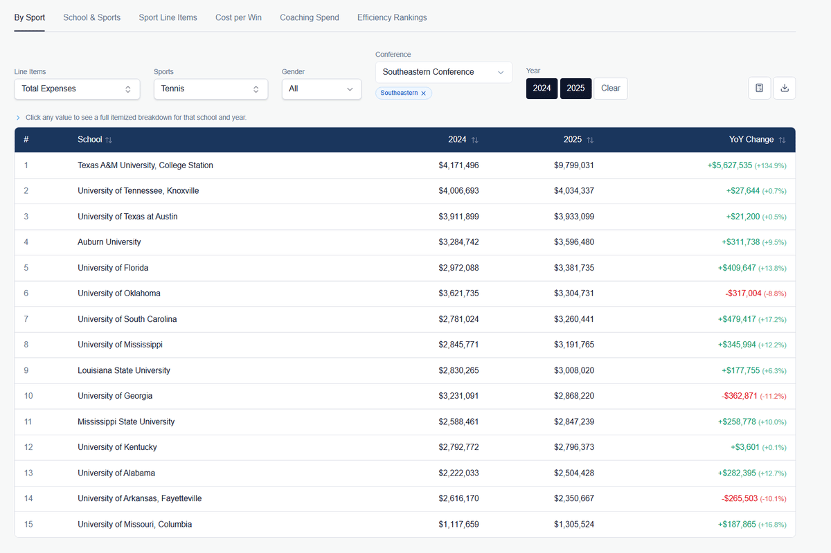Click the Clear year button
Viewport: 831px width, 553px height.
(610, 89)
